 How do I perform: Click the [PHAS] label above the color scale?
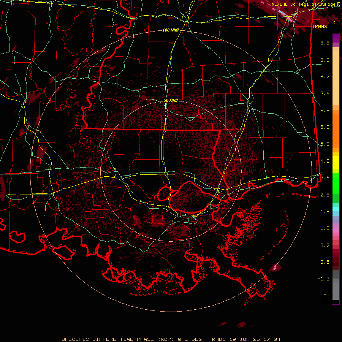(x=321, y=27)
